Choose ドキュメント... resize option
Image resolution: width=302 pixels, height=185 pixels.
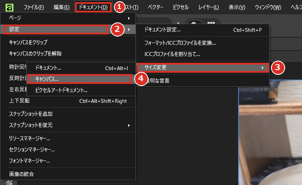[x=81, y=68]
